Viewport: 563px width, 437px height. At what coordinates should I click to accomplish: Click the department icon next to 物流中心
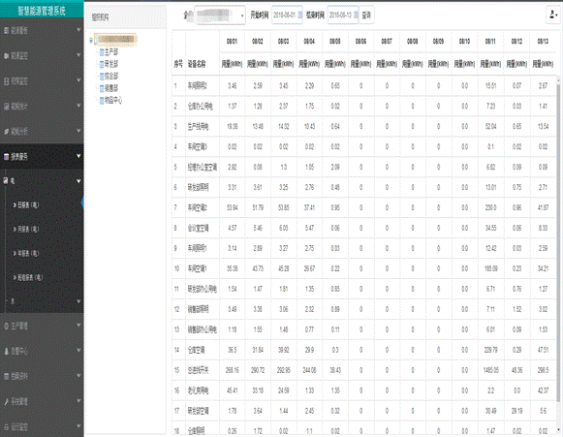[102, 101]
